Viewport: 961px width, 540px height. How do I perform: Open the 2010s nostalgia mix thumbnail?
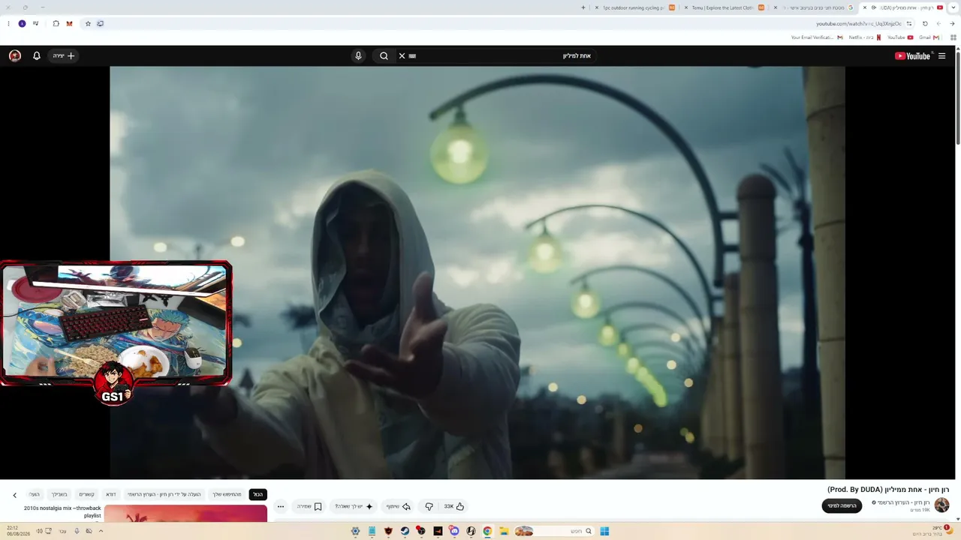point(185,513)
